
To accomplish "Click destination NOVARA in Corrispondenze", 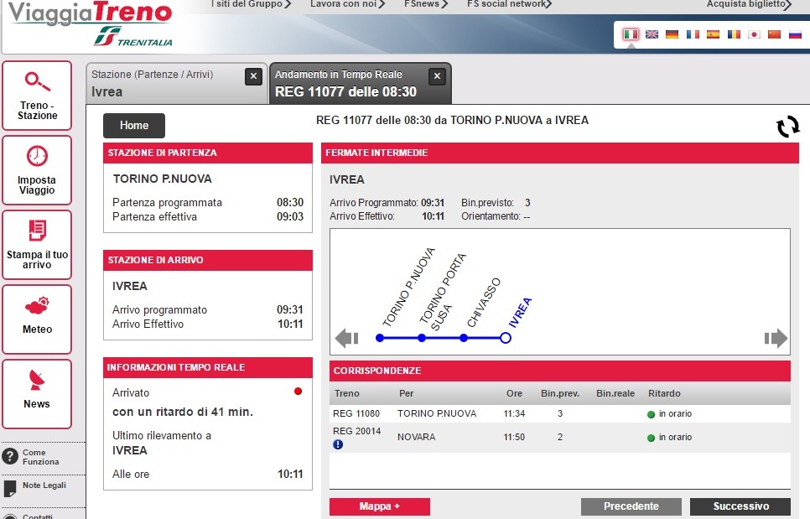I will point(417,438).
